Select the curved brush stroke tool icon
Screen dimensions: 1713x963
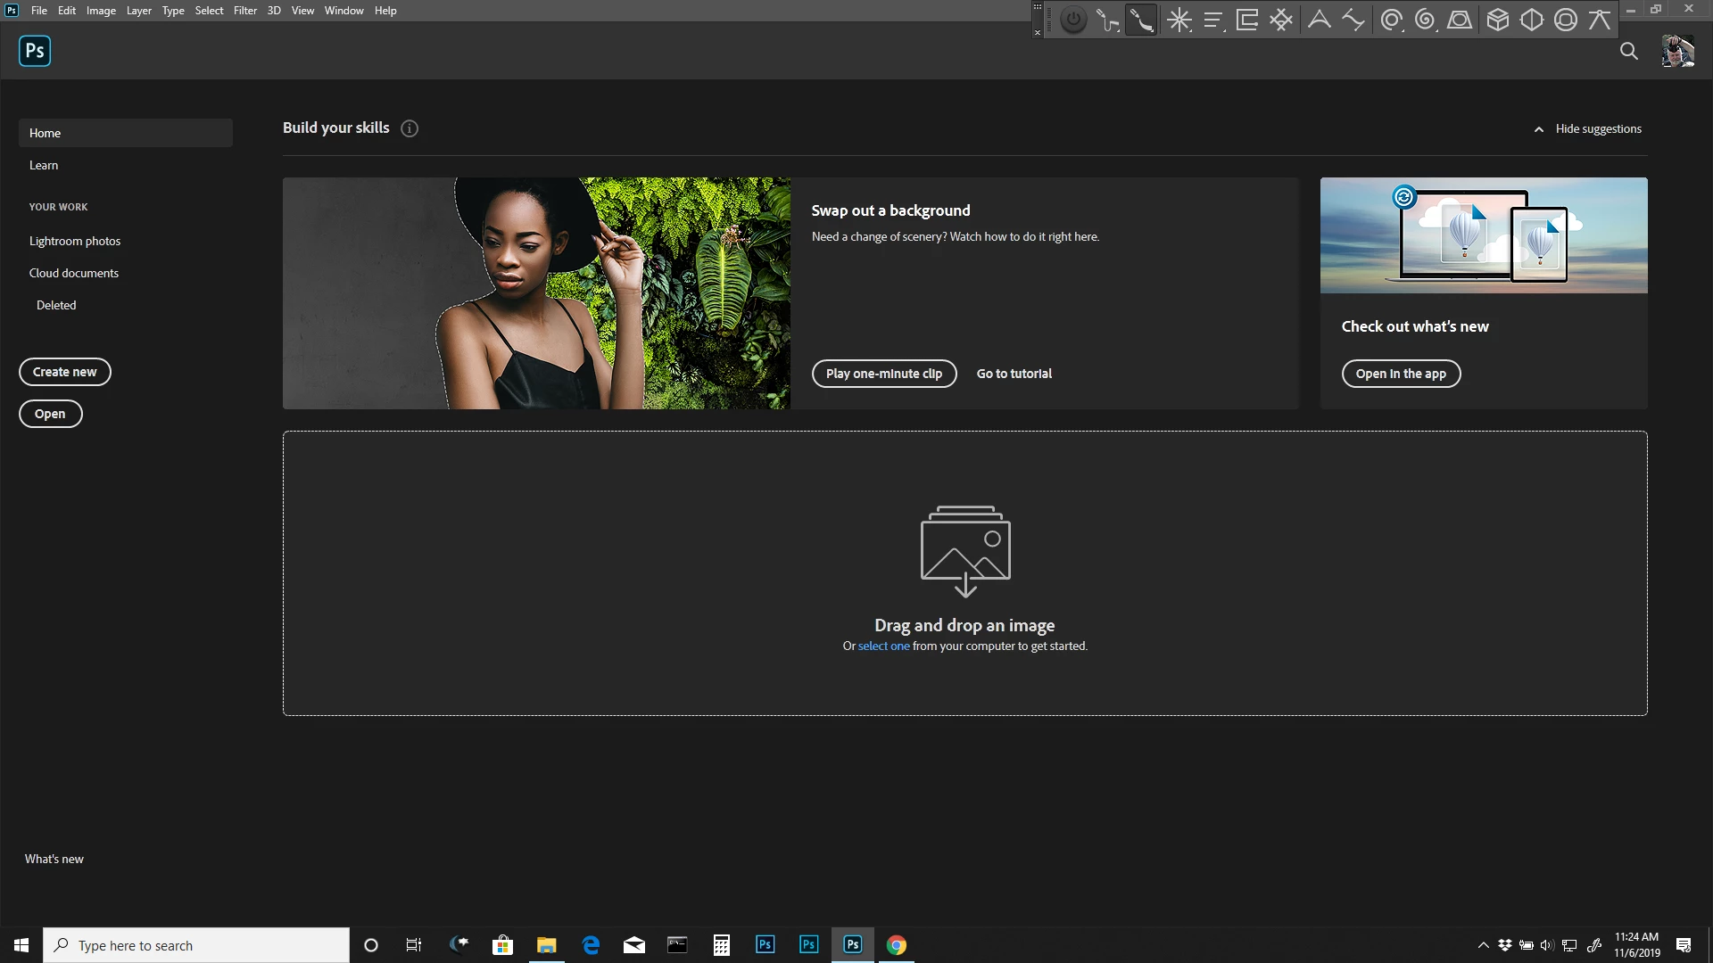(1141, 20)
